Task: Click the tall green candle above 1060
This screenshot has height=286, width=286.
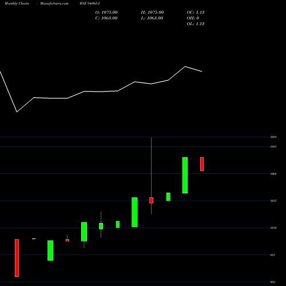Action: pyautogui.click(x=185, y=175)
